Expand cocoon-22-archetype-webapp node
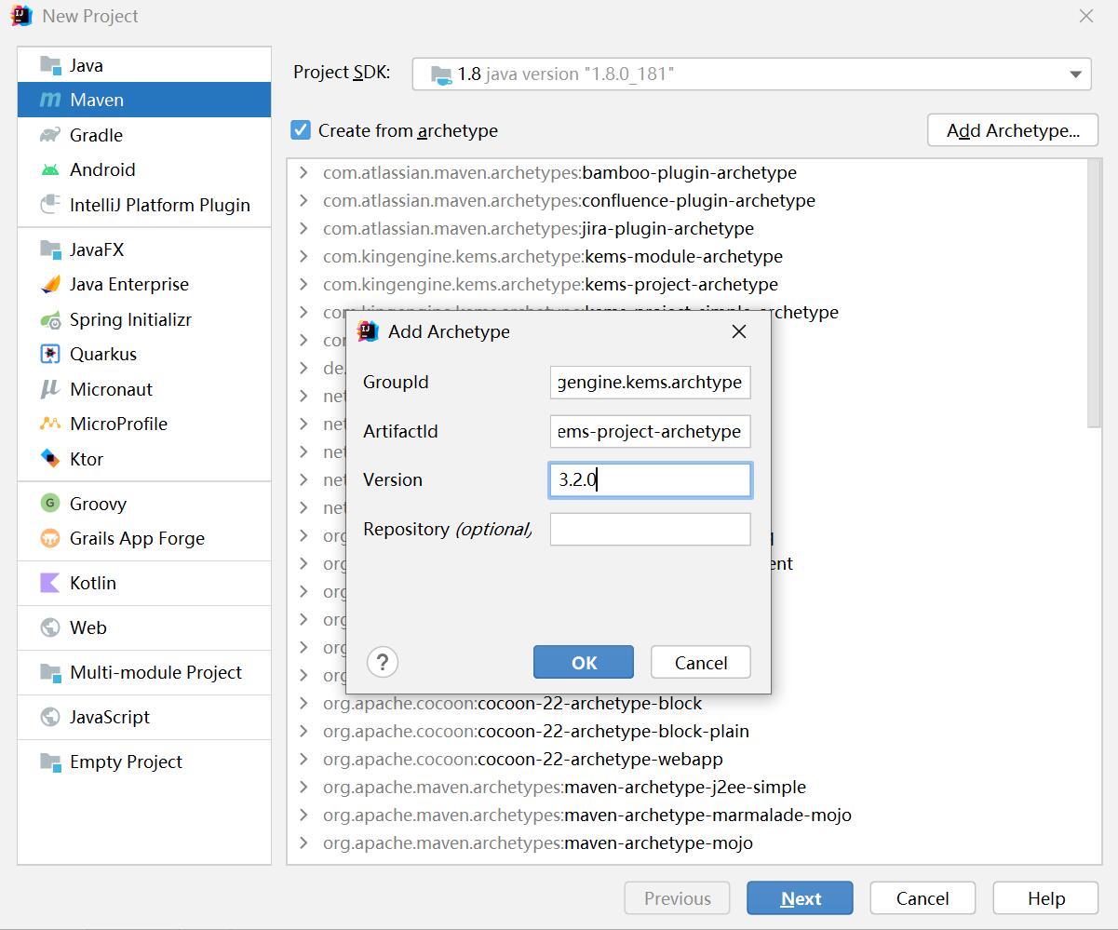1118x930 pixels. 303,759
